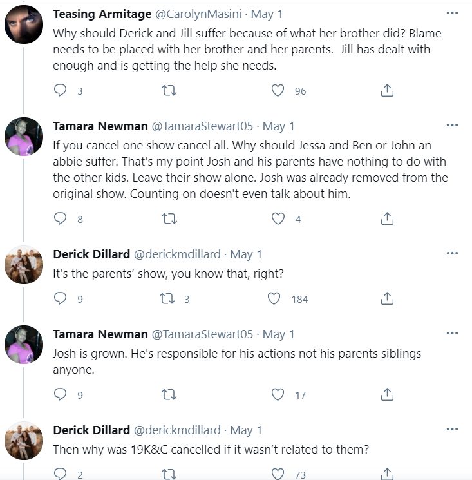
Task: Click Teasing Armitage's profile avatar
Action: pos(24,26)
